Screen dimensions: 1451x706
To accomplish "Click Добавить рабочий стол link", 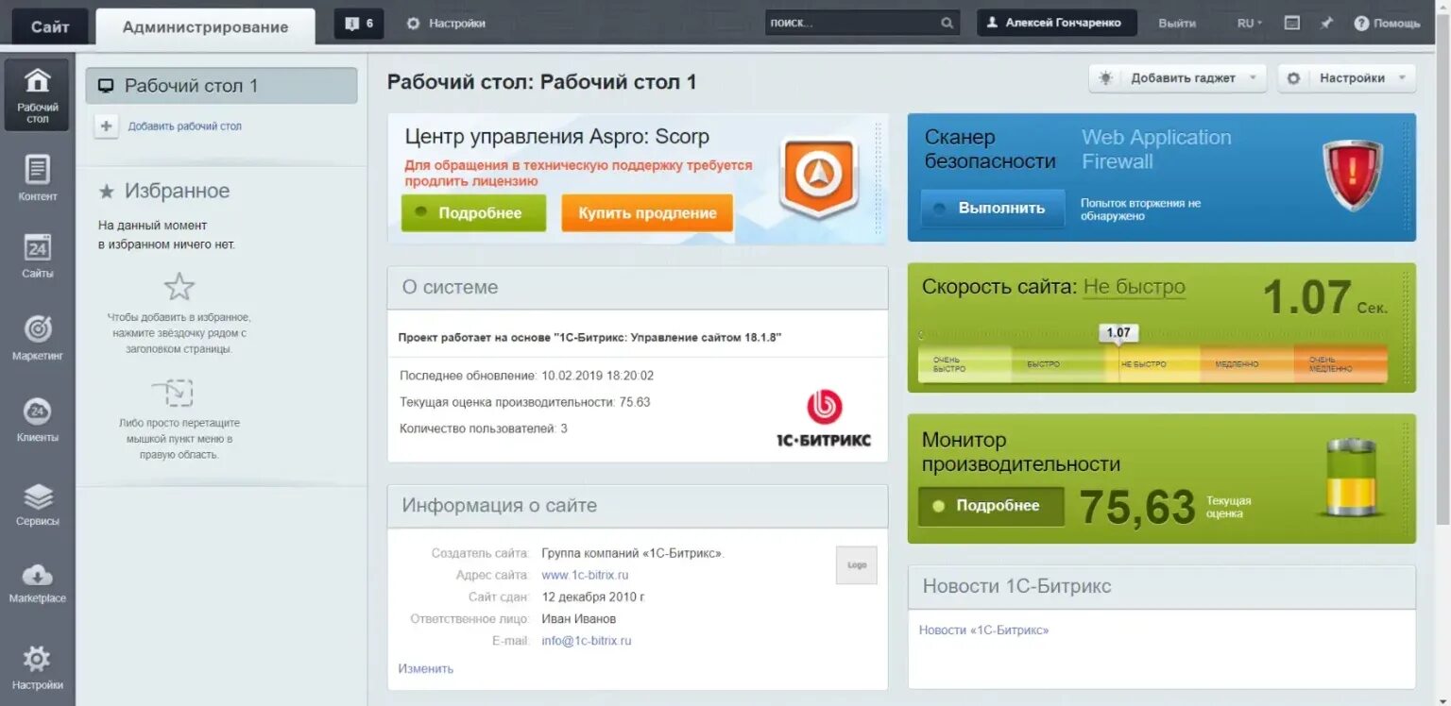I will [185, 126].
